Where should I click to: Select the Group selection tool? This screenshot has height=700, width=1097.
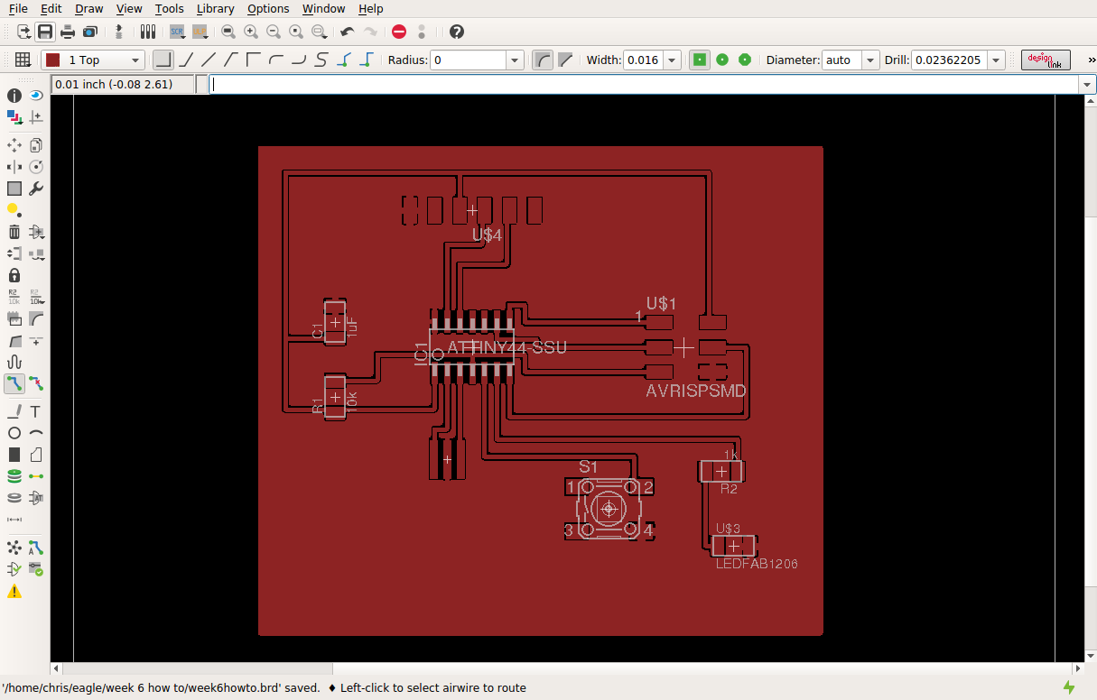tap(14, 189)
